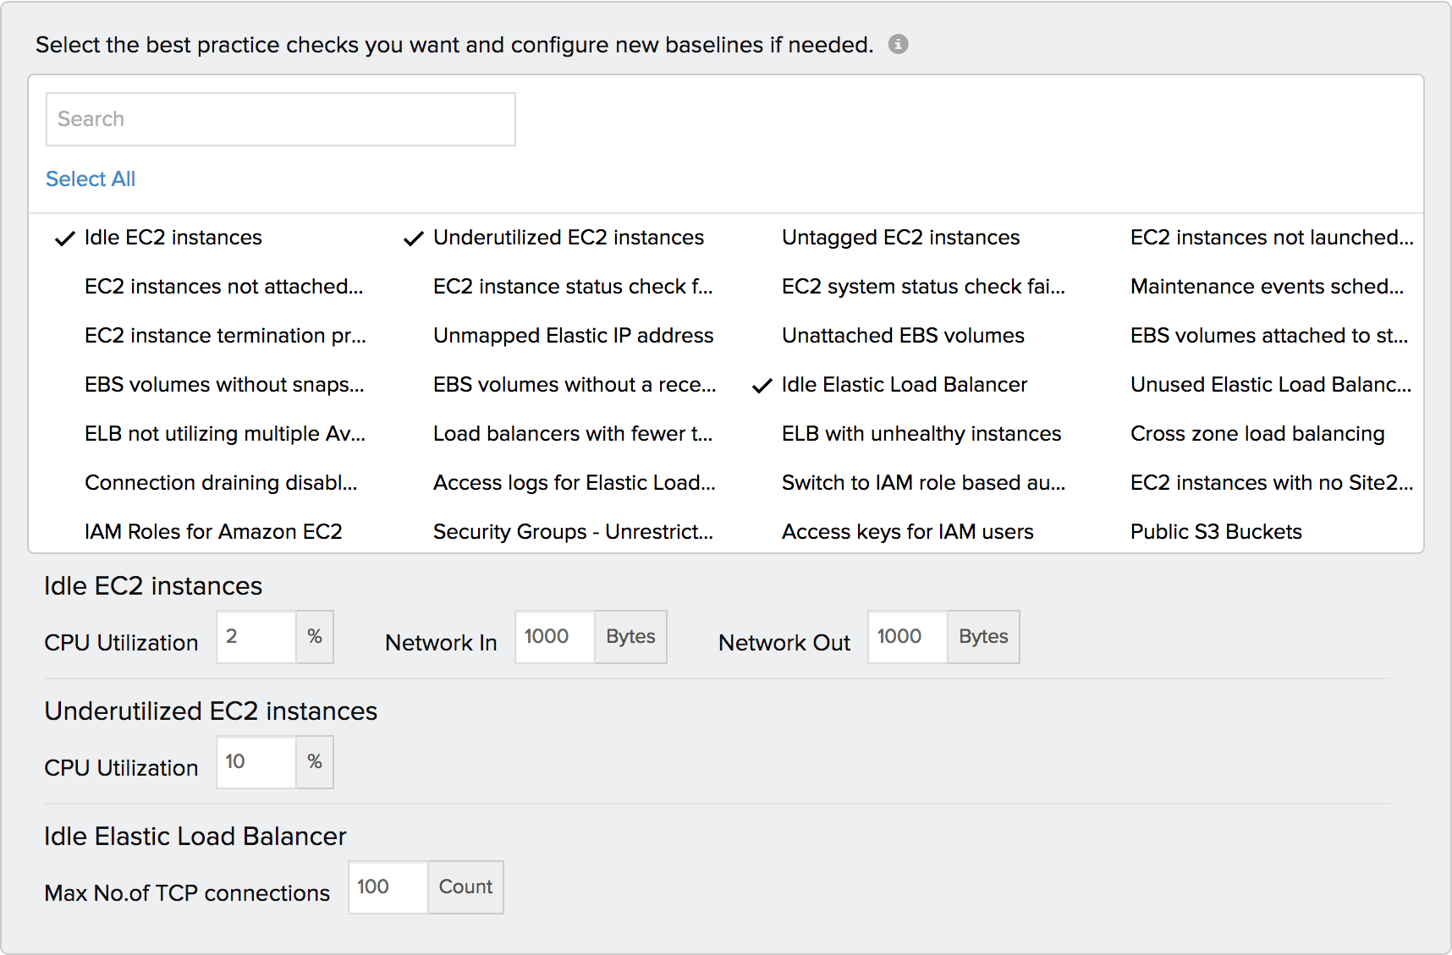Change the Network In bytes value
The width and height of the screenshot is (1452, 955).
[x=553, y=637]
